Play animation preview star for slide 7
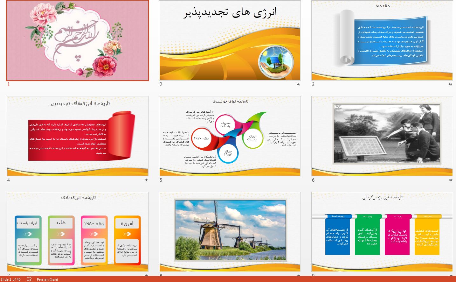Viewport: 456px width, 282px height. [x=146, y=276]
